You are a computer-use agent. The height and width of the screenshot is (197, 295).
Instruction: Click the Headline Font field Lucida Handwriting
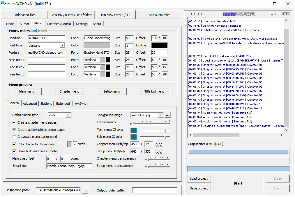(x=97, y=38)
